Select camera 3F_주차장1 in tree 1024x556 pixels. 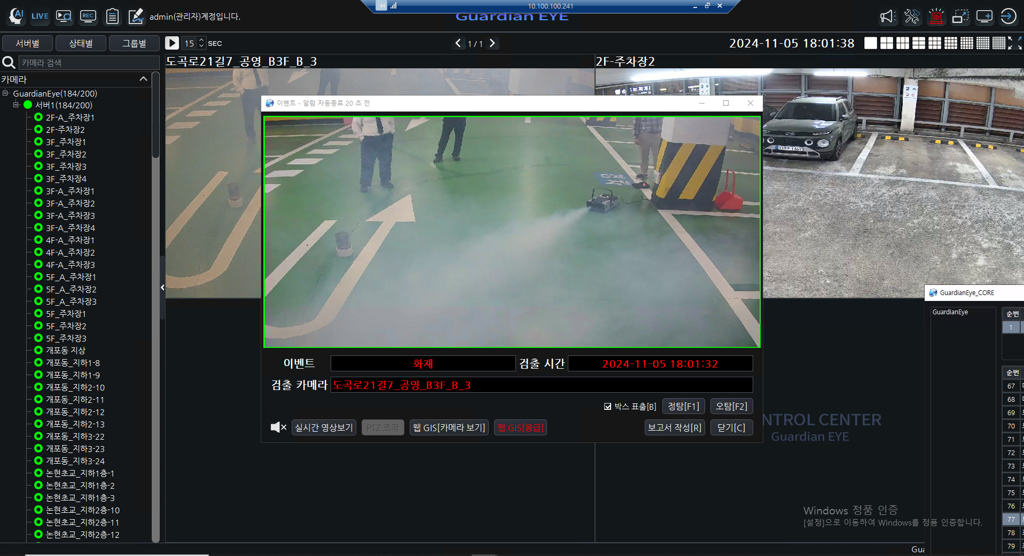tap(66, 142)
